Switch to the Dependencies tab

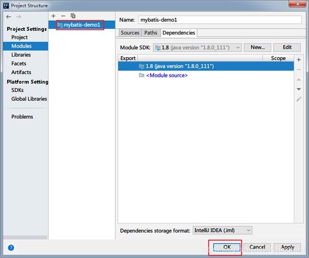pyautogui.click(x=179, y=33)
